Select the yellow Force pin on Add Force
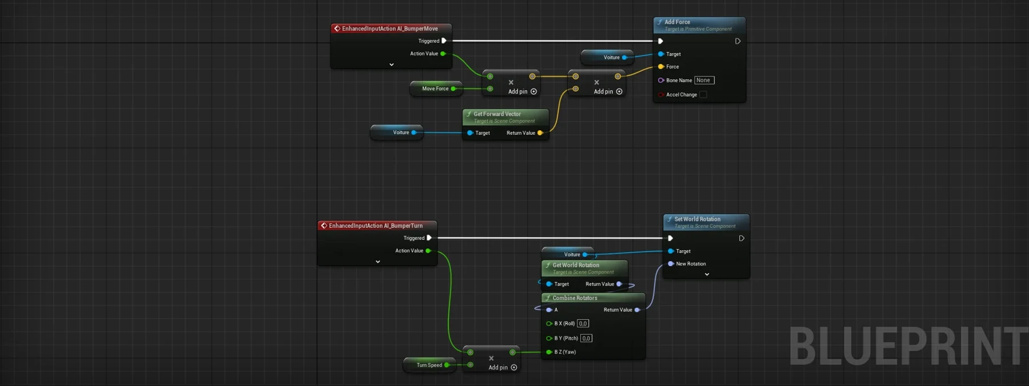This screenshot has height=386, width=1029. click(x=661, y=67)
